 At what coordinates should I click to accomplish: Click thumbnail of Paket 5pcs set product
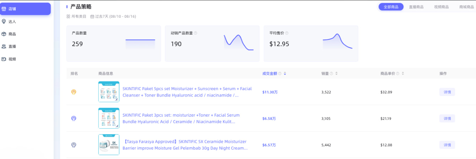(x=109, y=92)
